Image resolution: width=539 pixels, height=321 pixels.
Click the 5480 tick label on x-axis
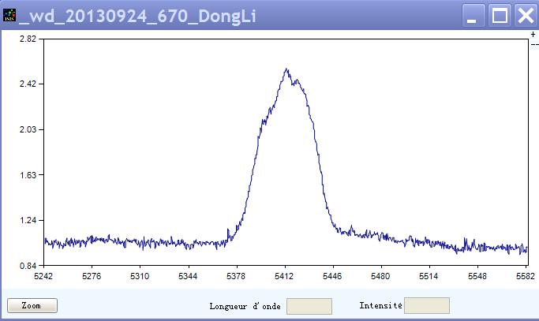pos(381,277)
